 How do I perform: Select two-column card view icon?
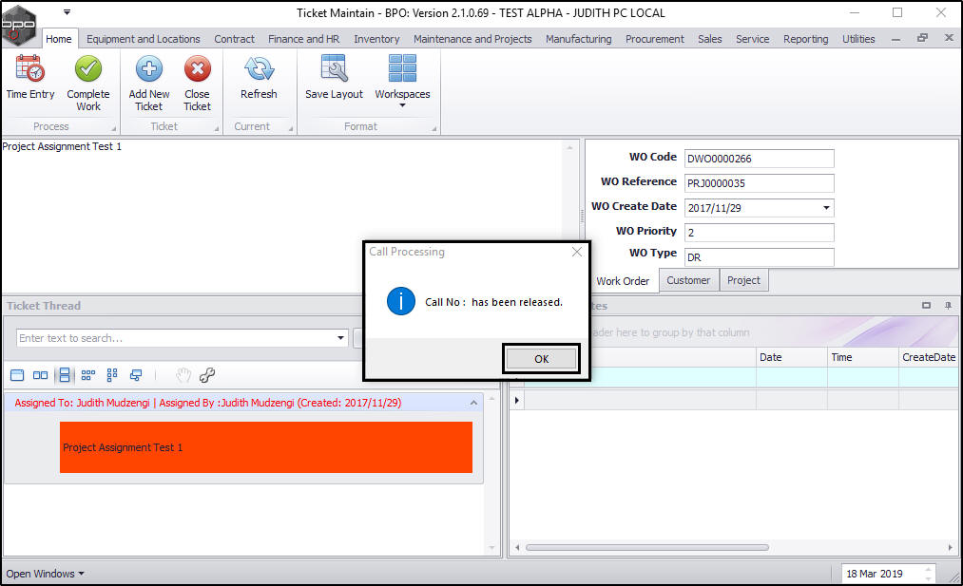click(x=41, y=375)
